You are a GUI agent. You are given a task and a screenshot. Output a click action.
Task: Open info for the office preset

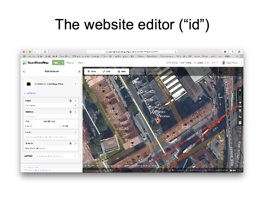[x=75, y=84]
